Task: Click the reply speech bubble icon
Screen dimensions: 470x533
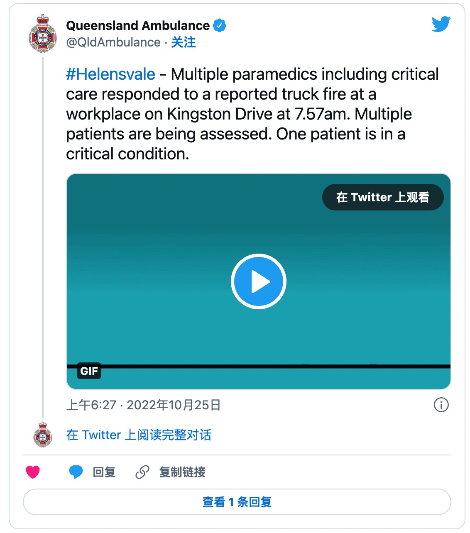Action: coord(76,472)
